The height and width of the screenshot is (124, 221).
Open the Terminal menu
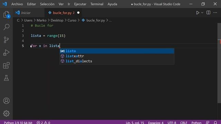click(97, 4)
